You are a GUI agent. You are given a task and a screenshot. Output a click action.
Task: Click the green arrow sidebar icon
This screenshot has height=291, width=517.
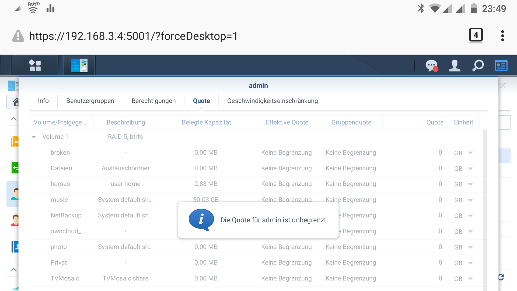(x=15, y=168)
